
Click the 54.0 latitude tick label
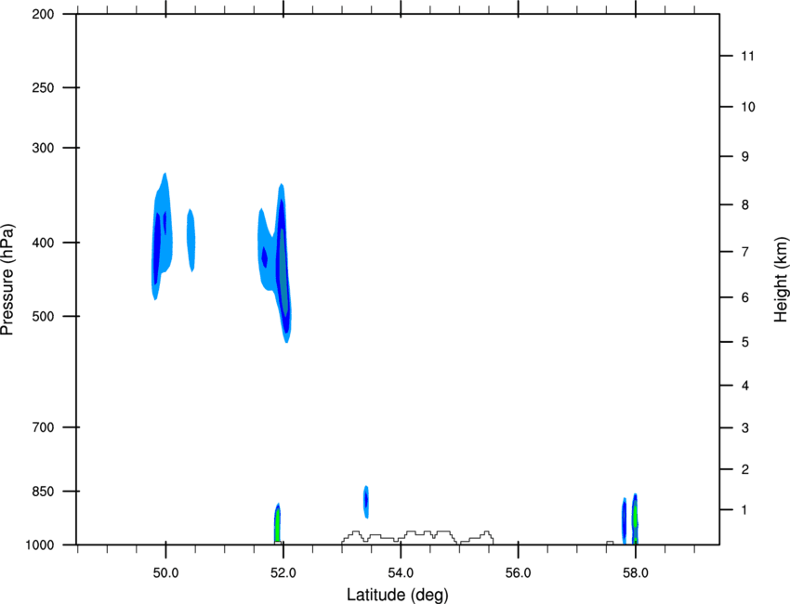click(x=401, y=573)
